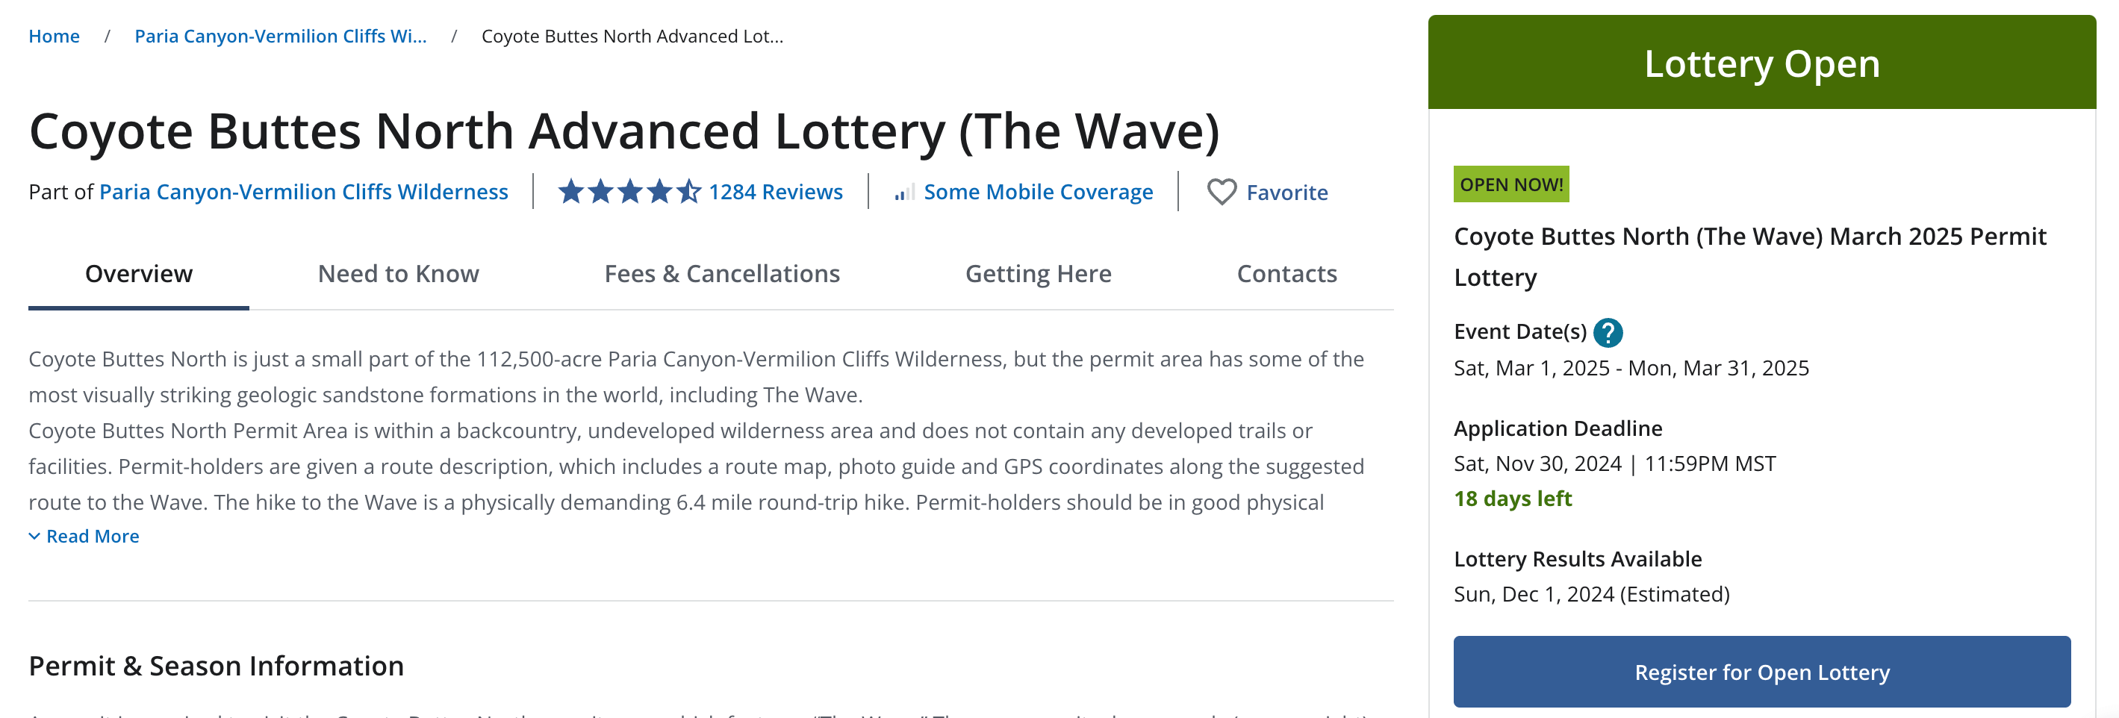Expand the overview with Read More
Viewport: 2119px width, 718px height.
[84, 536]
